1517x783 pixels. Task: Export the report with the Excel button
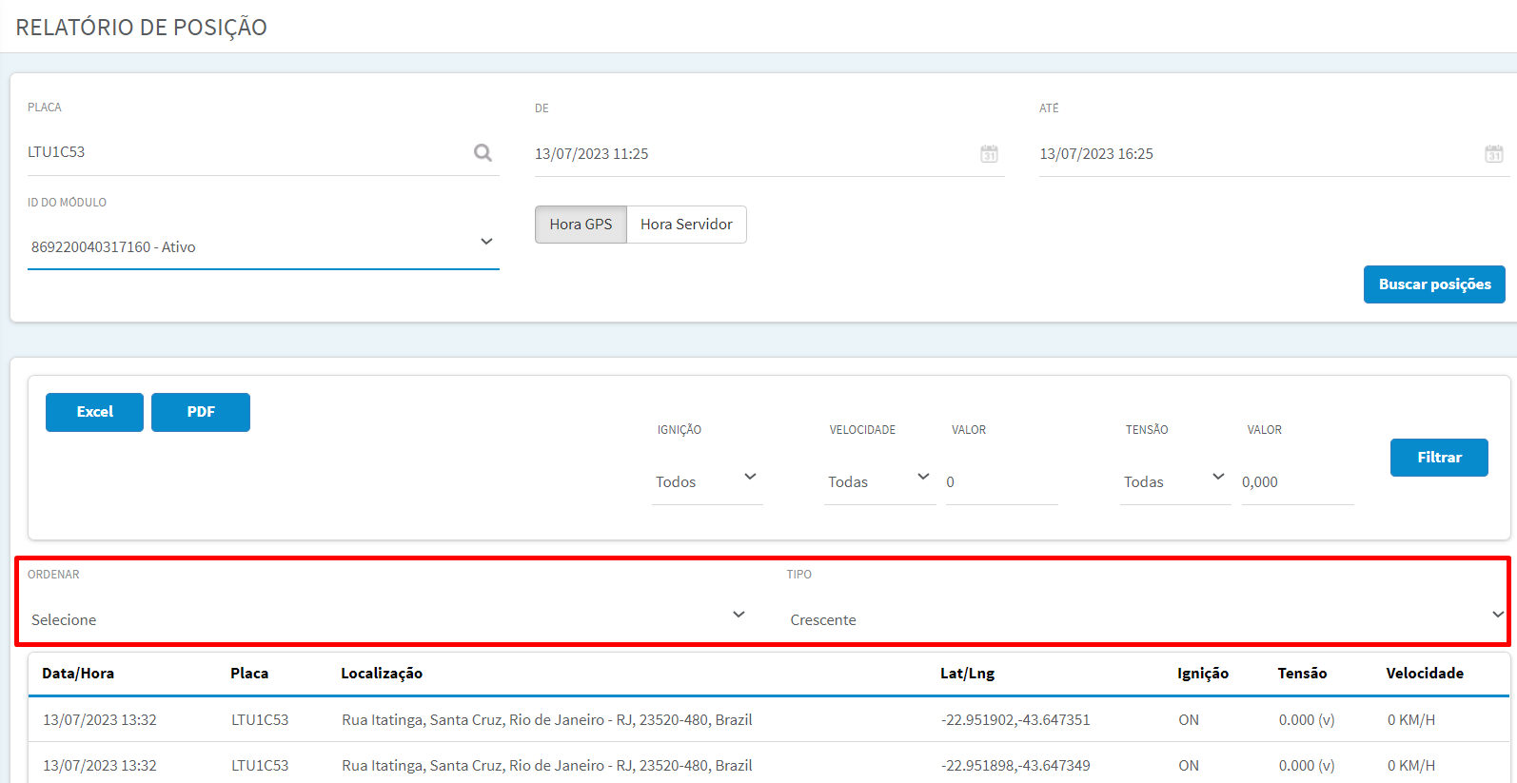(x=94, y=412)
